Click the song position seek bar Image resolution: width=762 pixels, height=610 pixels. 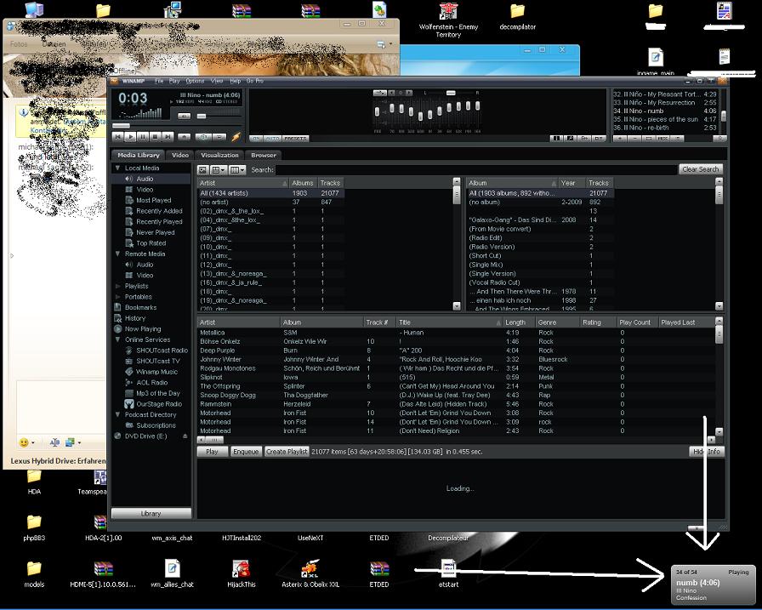point(170,125)
